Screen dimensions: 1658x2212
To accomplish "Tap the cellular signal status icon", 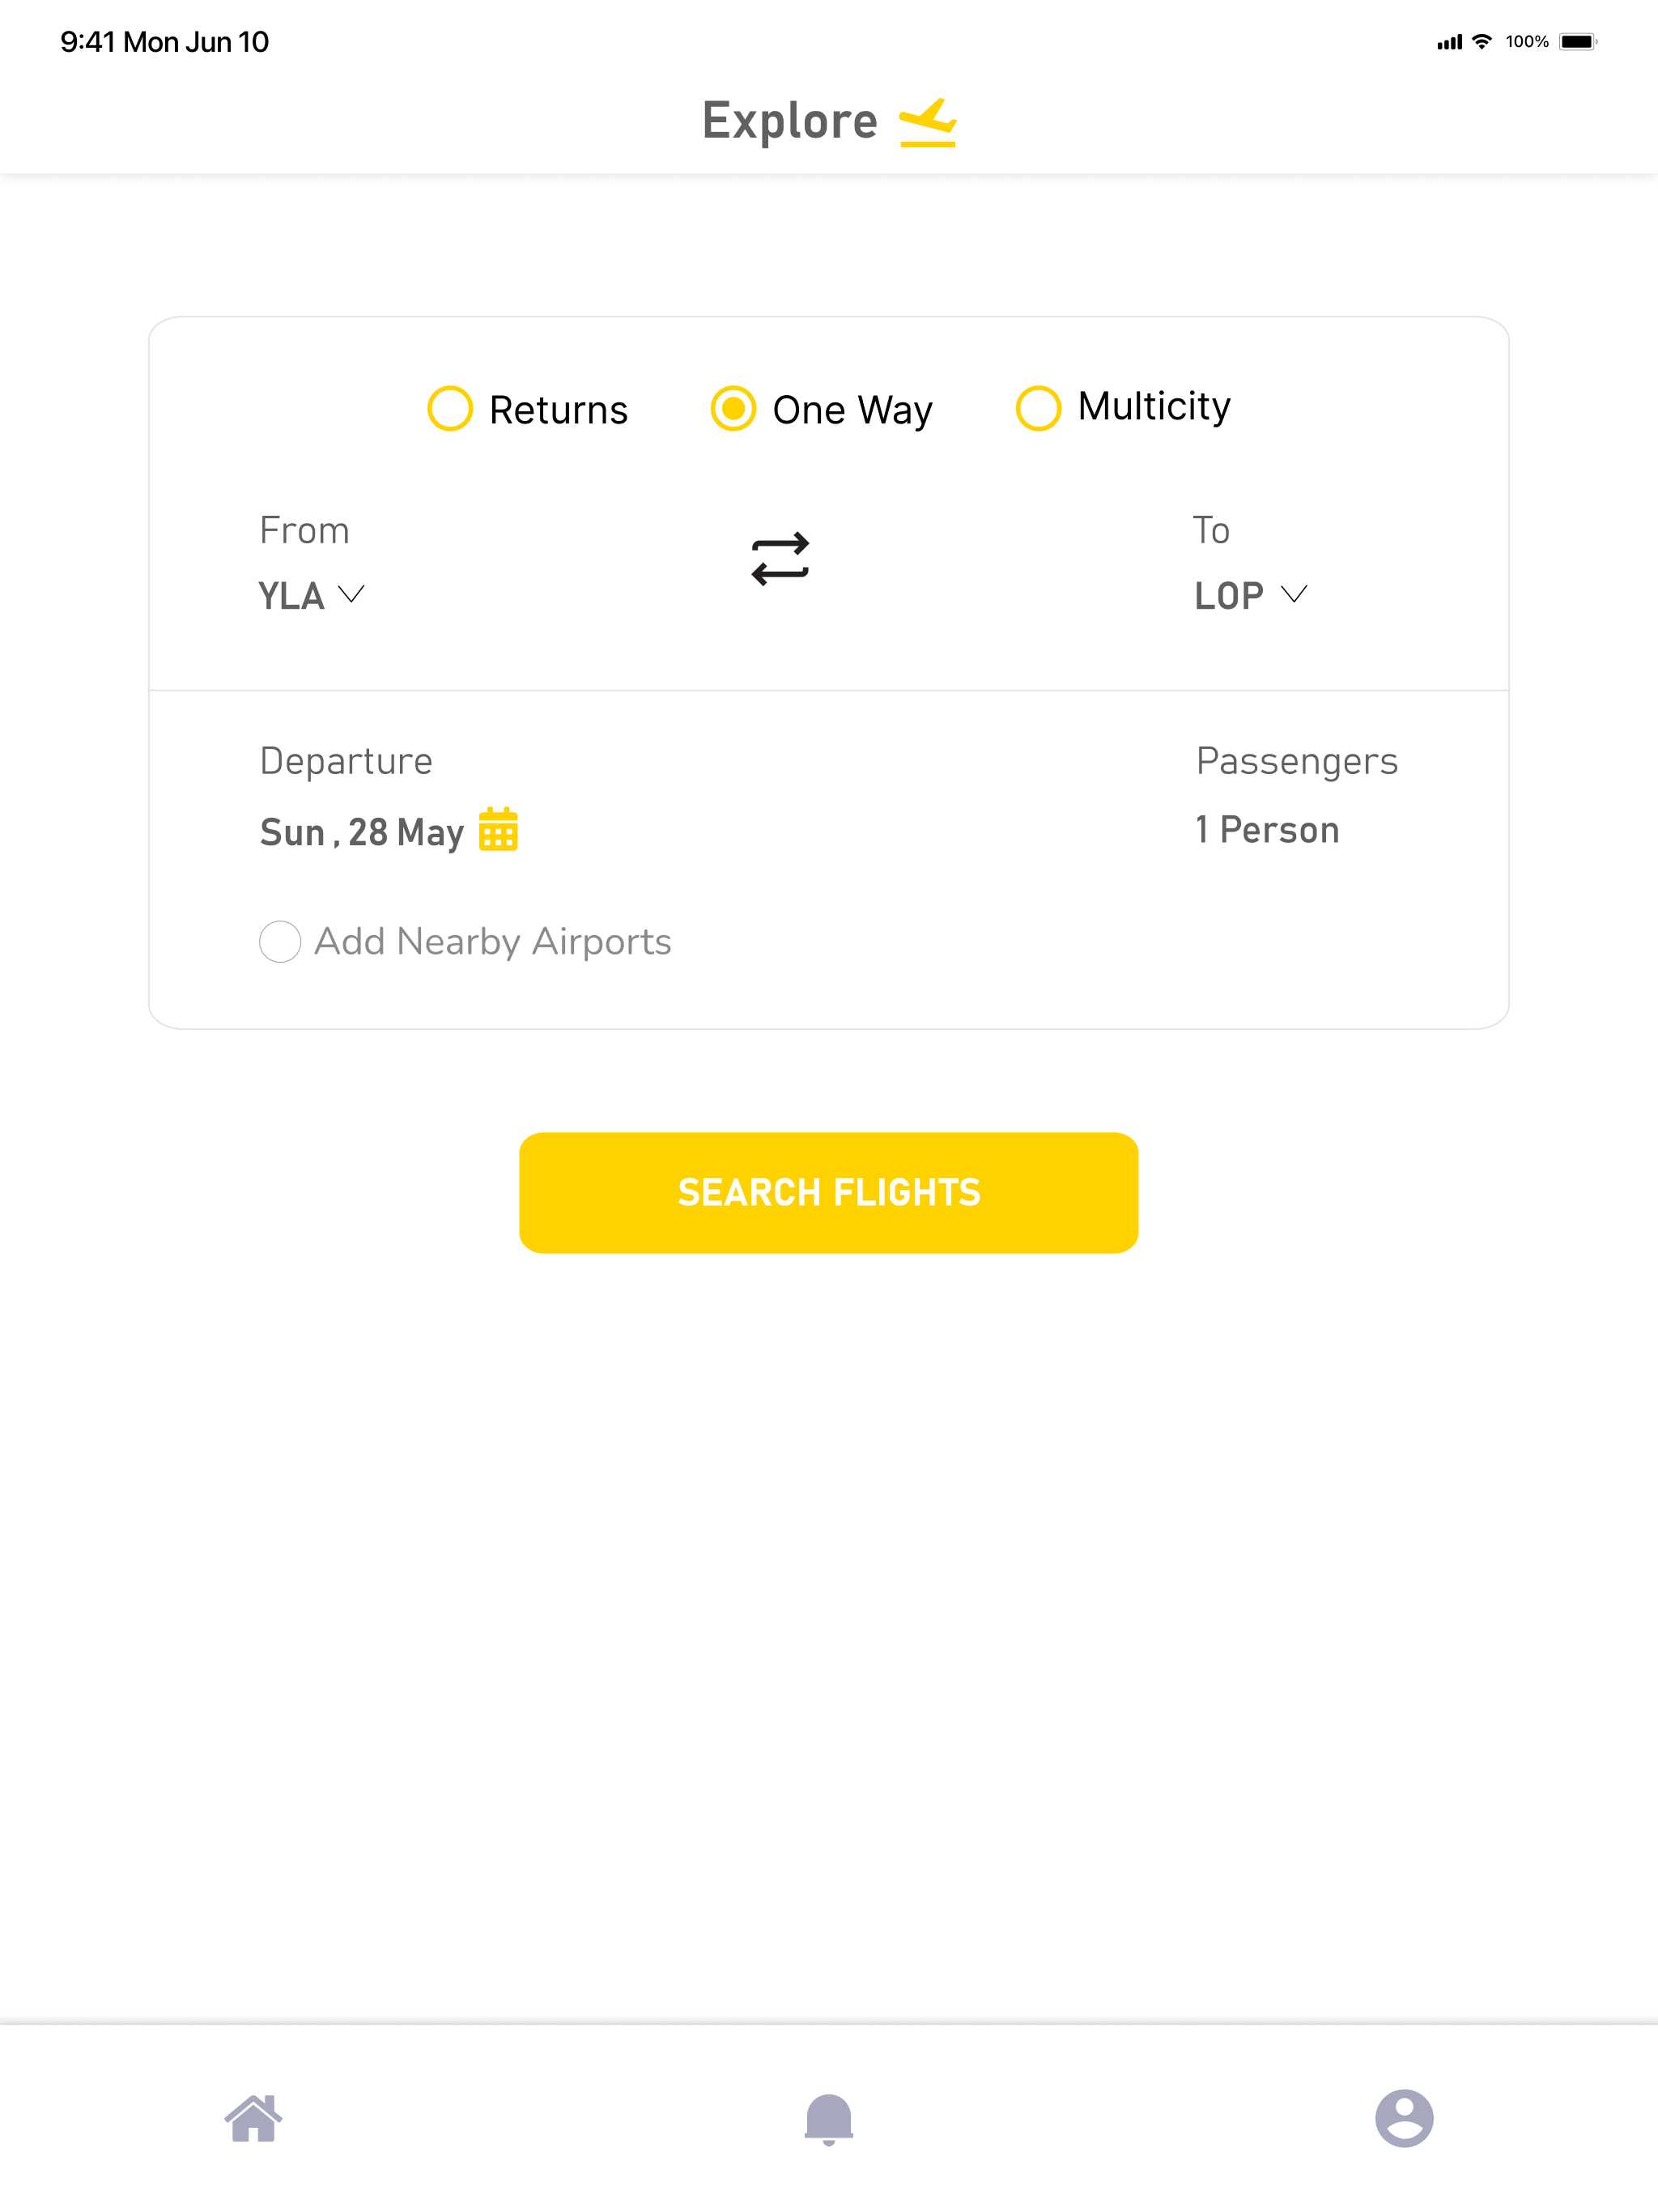I will pyautogui.click(x=1449, y=42).
